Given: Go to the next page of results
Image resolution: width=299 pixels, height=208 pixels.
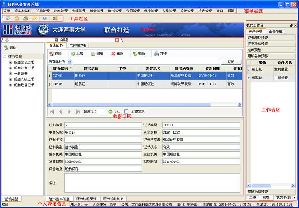Looking at the screenshot, I should [x=69, y=112].
